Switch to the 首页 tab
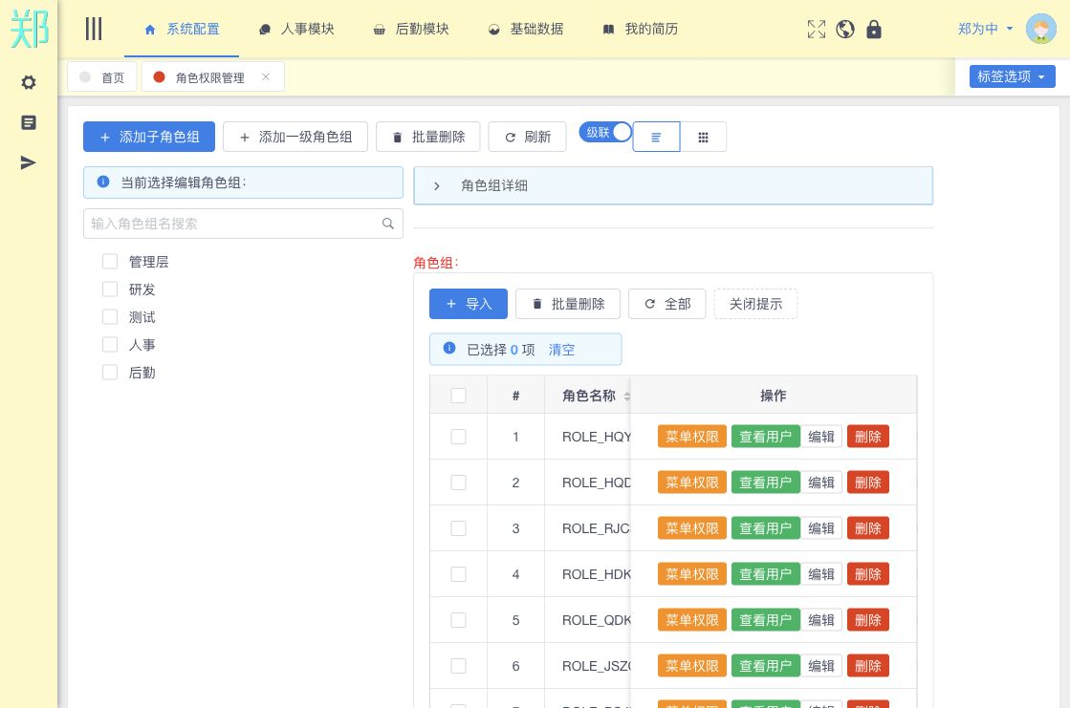 102,77
